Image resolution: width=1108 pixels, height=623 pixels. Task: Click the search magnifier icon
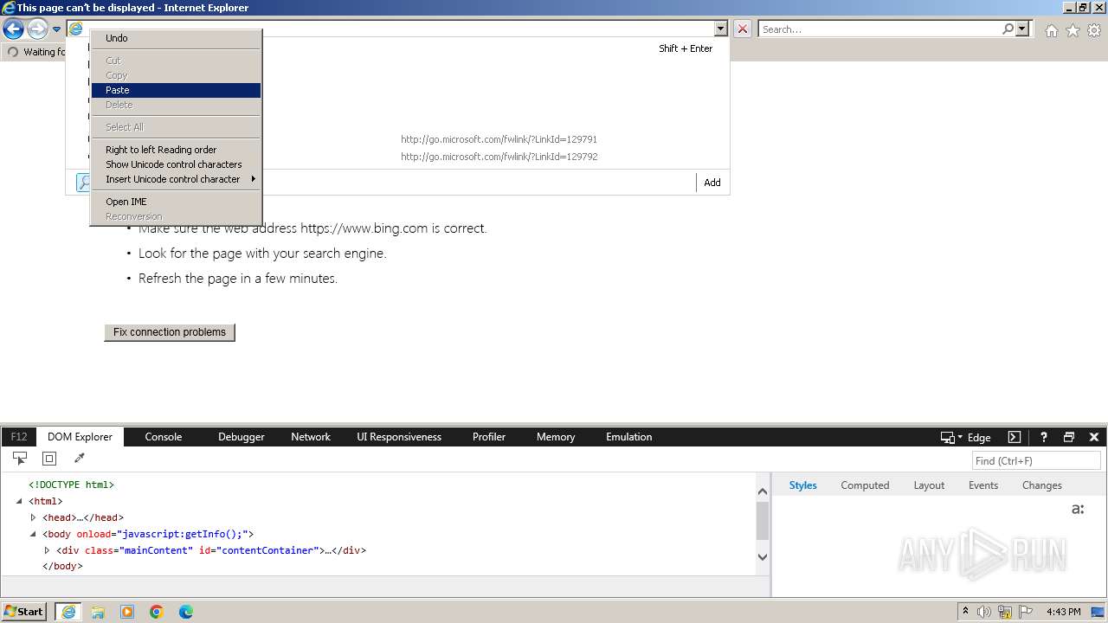(1008, 29)
